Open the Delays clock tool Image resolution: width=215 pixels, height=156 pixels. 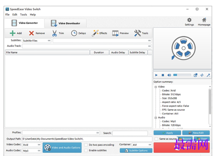(x=74, y=33)
